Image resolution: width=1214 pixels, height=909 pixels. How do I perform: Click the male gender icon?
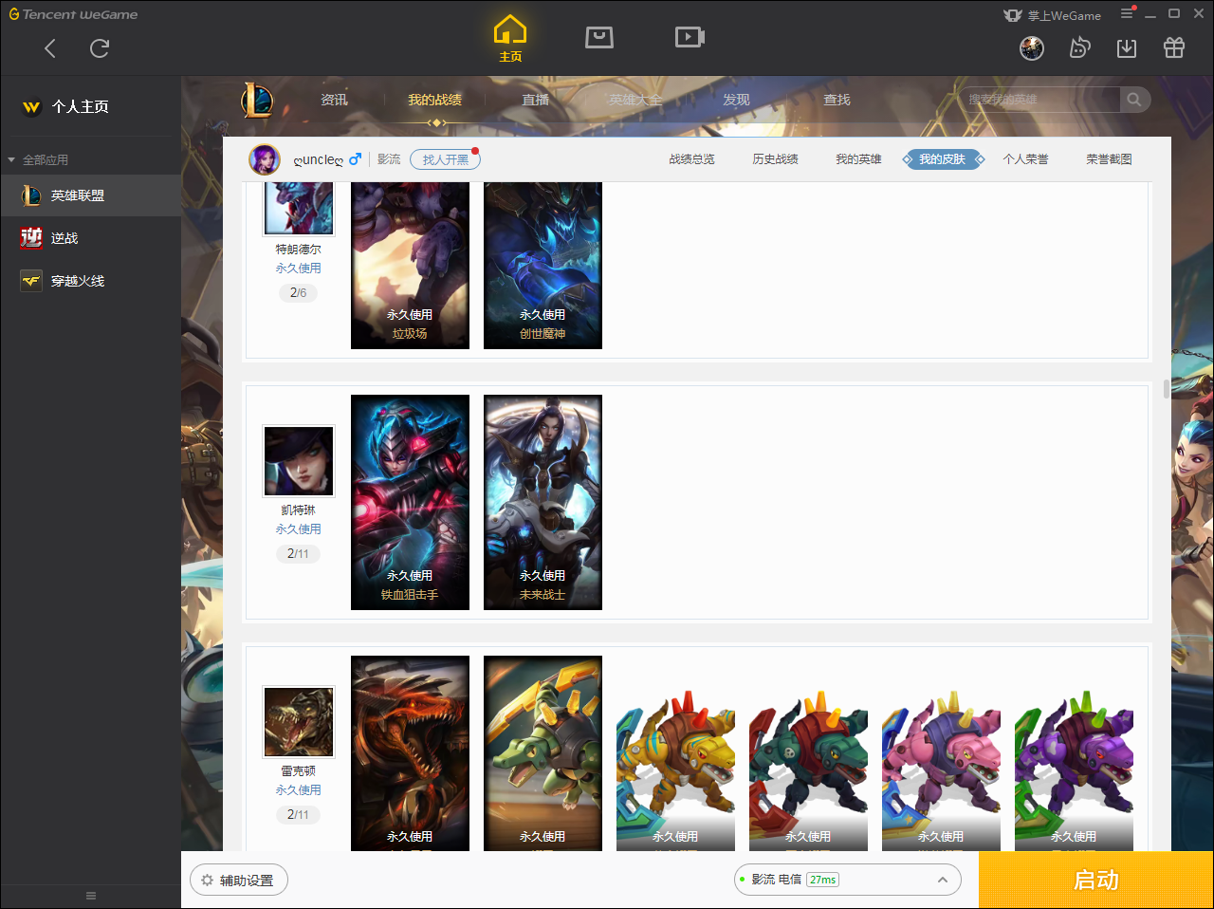pyautogui.click(x=355, y=159)
